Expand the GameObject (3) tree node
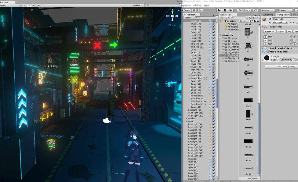The image size is (298, 182). tap(189, 78)
